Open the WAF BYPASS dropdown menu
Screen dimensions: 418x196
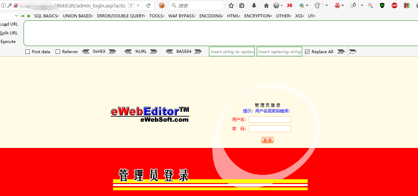[x=182, y=16]
